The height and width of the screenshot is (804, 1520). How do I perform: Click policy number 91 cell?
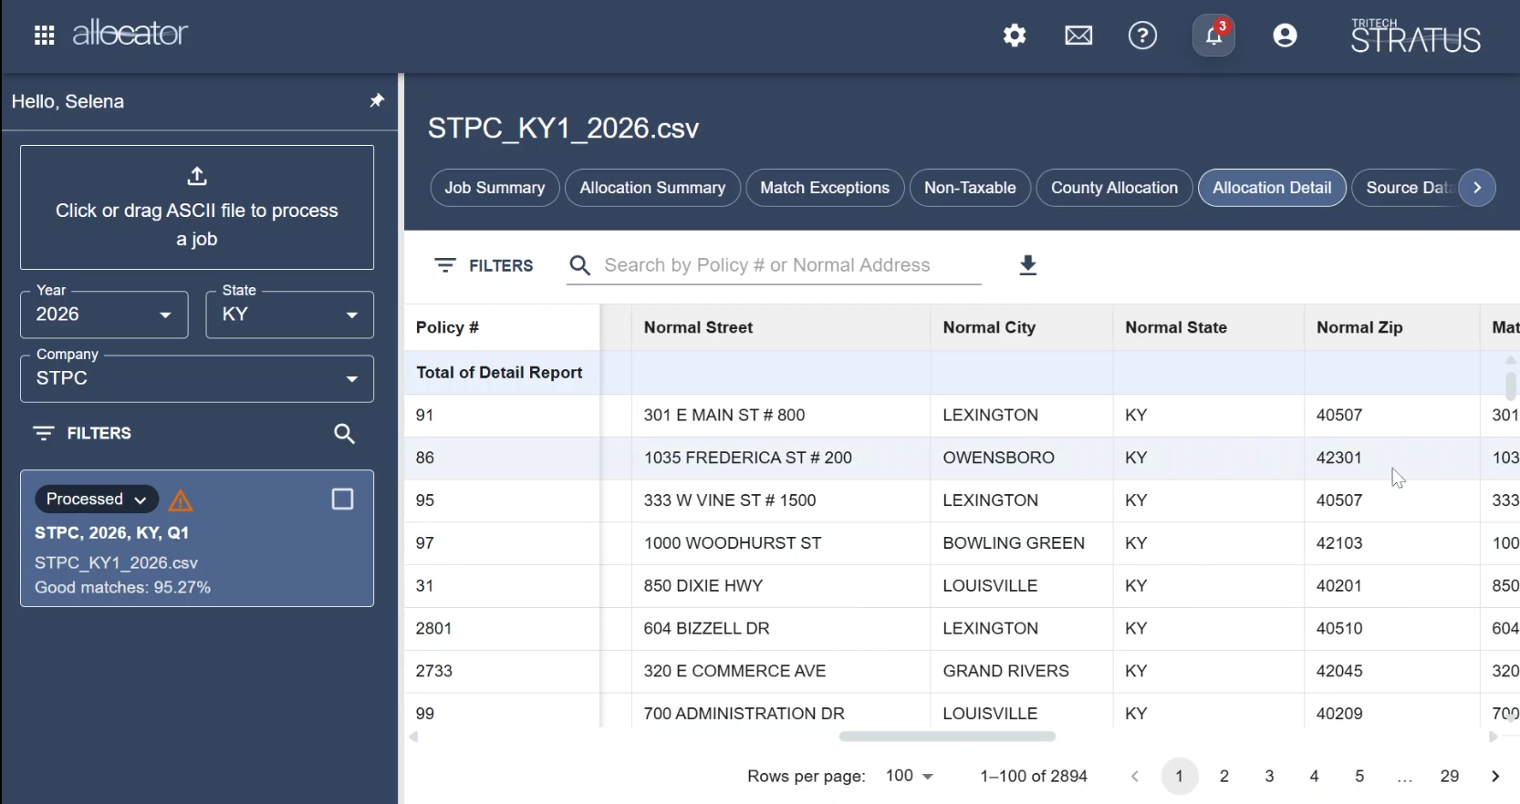502,416
